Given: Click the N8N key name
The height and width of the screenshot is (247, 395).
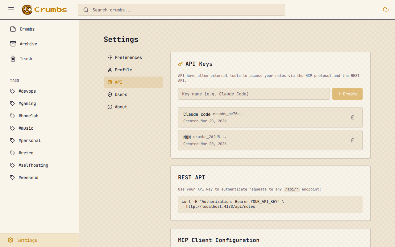Looking at the screenshot, I should click(187, 137).
